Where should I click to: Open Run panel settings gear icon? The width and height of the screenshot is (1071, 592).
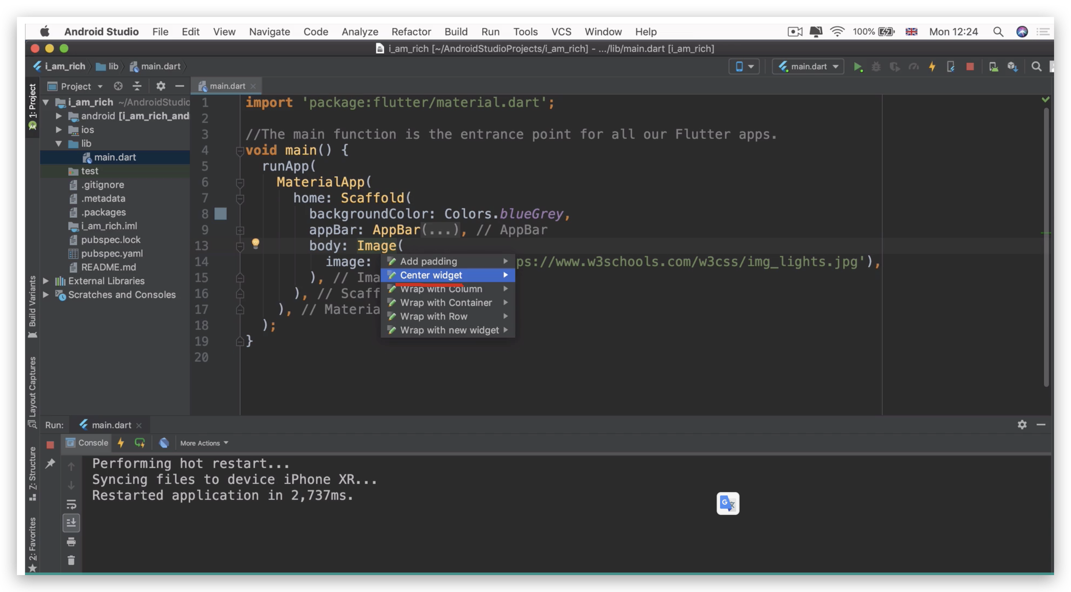point(1022,424)
